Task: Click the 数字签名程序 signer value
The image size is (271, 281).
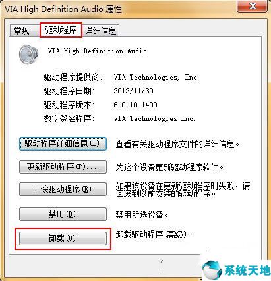Action: coord(154,118)
